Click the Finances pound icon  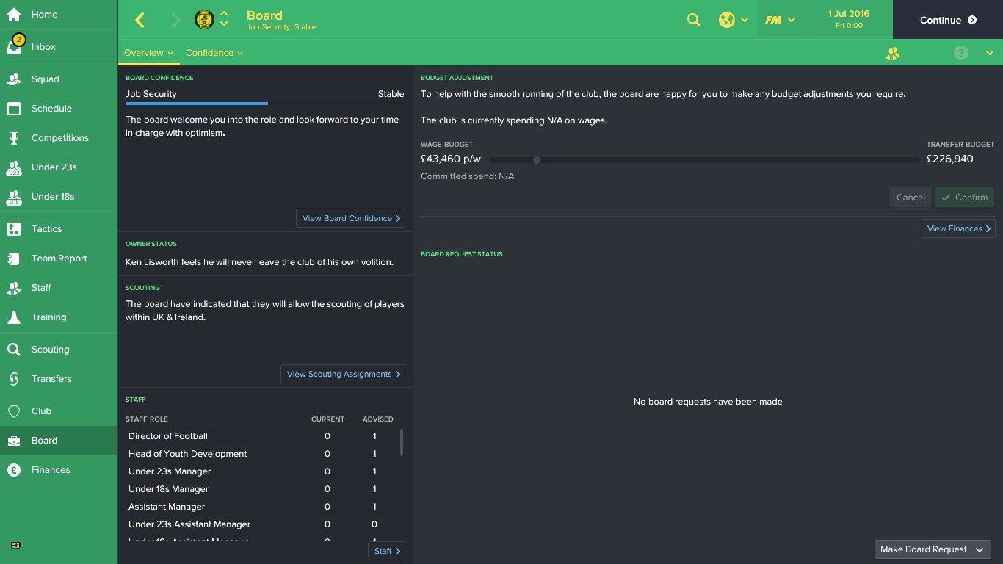[x=14, y=470]
